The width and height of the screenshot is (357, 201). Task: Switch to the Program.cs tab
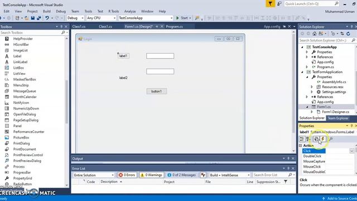(x=174, y=26)
